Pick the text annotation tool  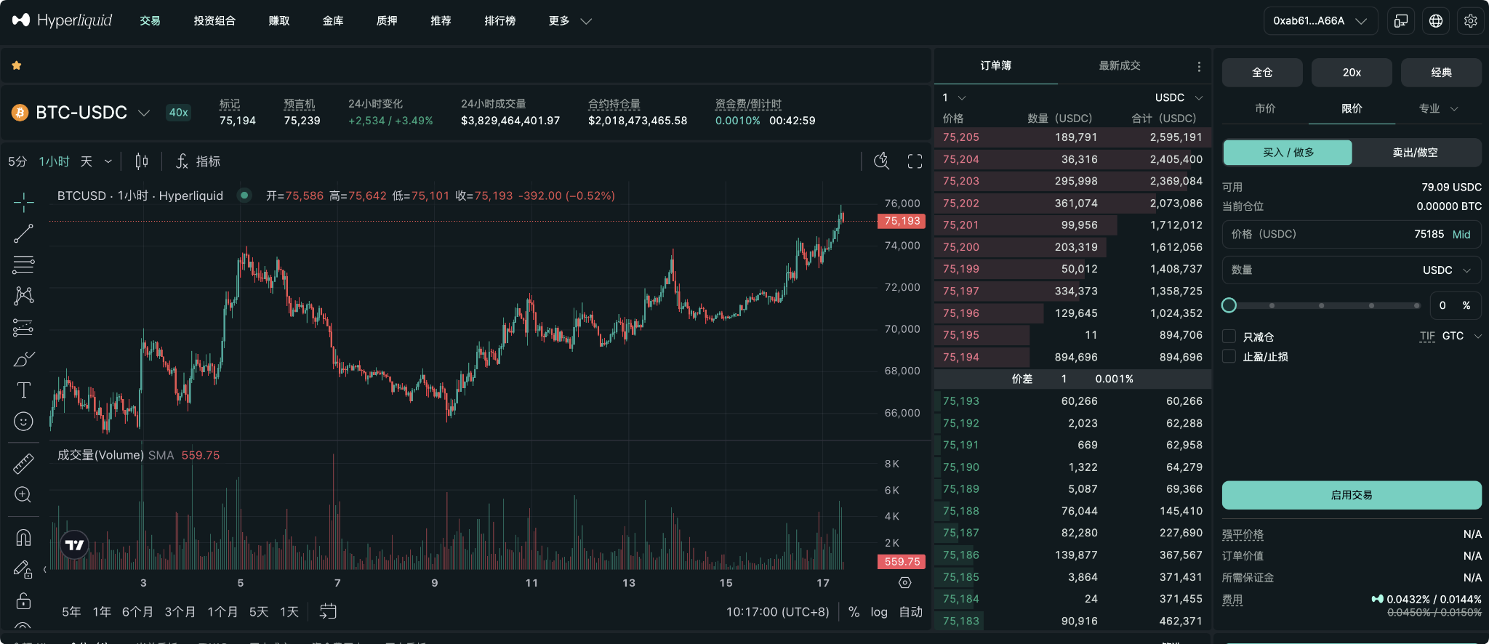coord(23,390)
